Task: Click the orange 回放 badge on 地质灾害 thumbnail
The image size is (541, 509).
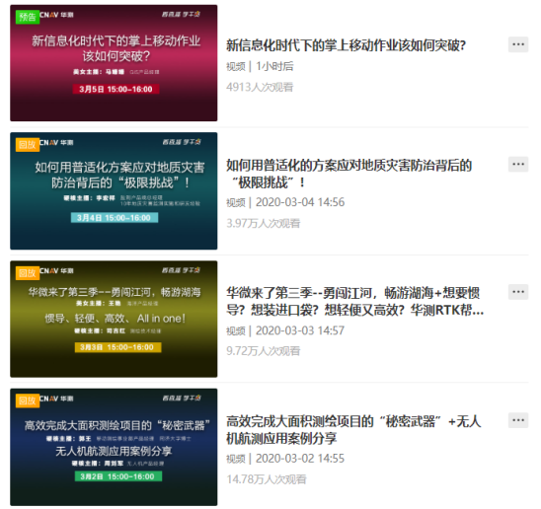Action: coord(28,144)
